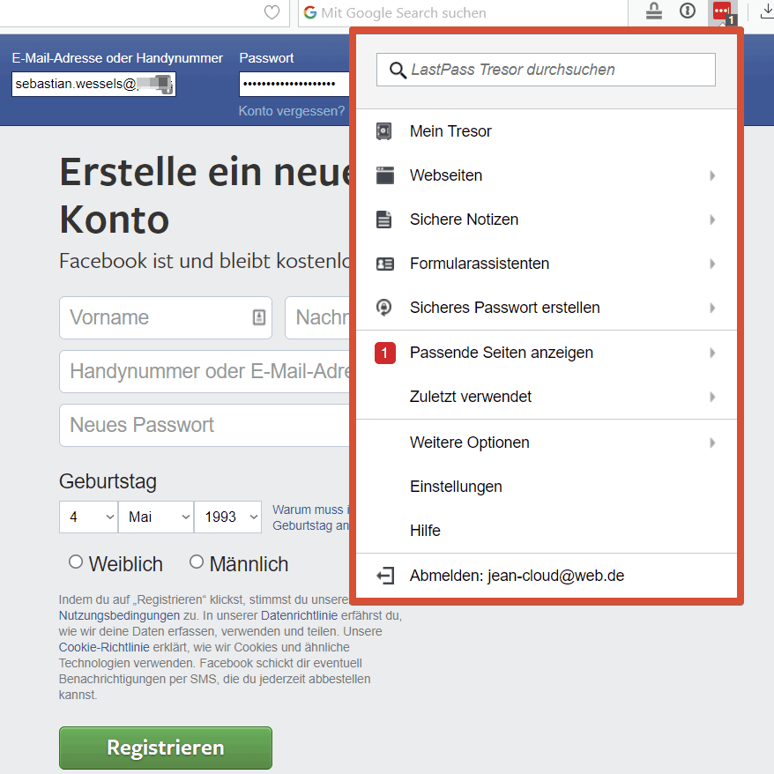Expand the Webseiten submenu arrow
The width and height of the screenshot is (774, 774).
[712, 175]
